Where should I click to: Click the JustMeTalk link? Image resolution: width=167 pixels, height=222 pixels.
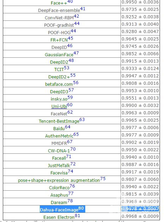59,165
